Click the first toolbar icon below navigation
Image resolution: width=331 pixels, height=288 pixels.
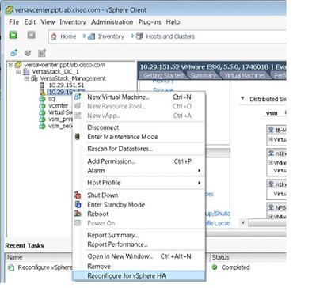tap(14, 53)
